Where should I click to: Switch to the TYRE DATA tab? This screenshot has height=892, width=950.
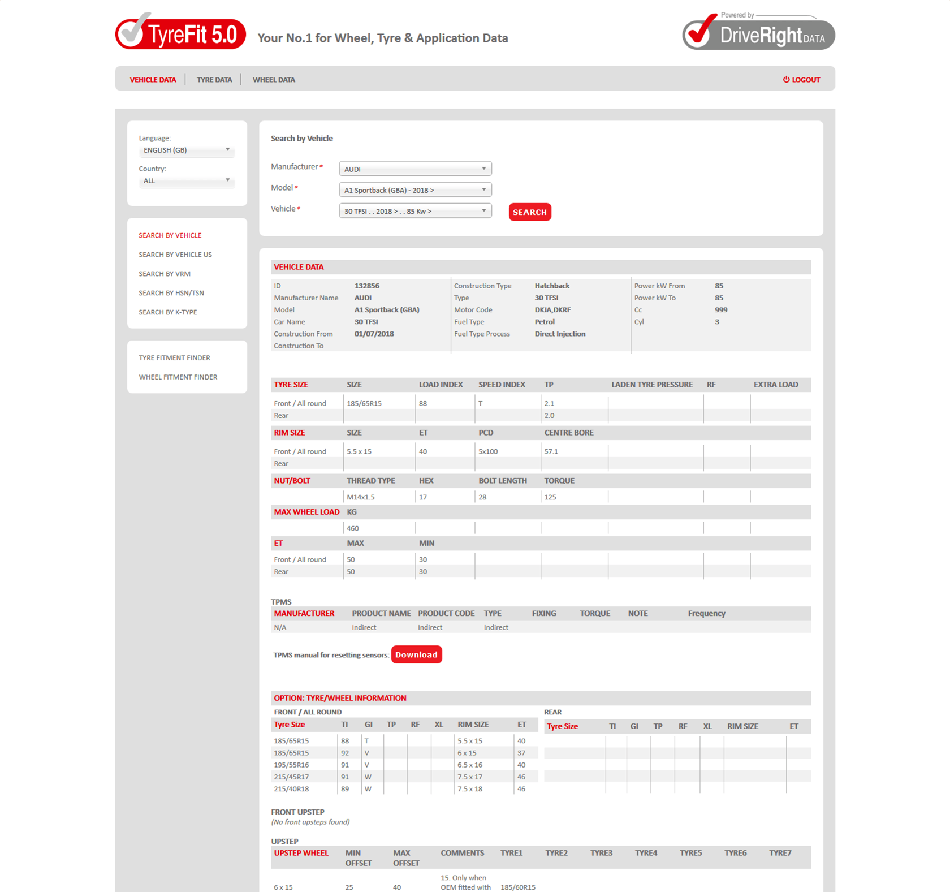pos(214,80)
